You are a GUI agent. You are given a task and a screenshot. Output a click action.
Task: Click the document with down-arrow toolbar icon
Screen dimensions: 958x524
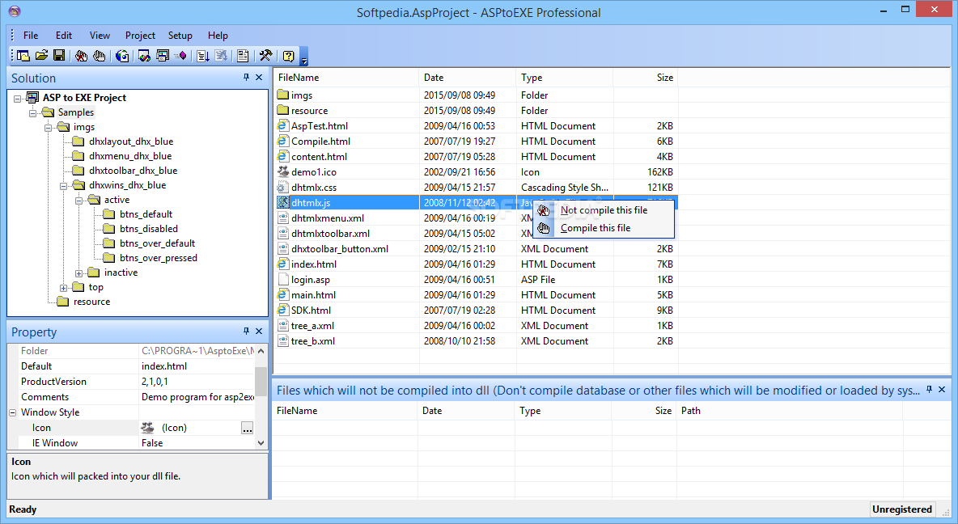click(203, 56)
